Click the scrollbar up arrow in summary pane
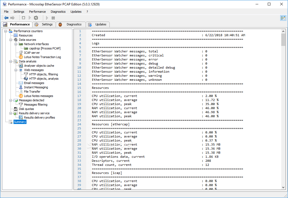The image size is (288, 198). point(283,31)
